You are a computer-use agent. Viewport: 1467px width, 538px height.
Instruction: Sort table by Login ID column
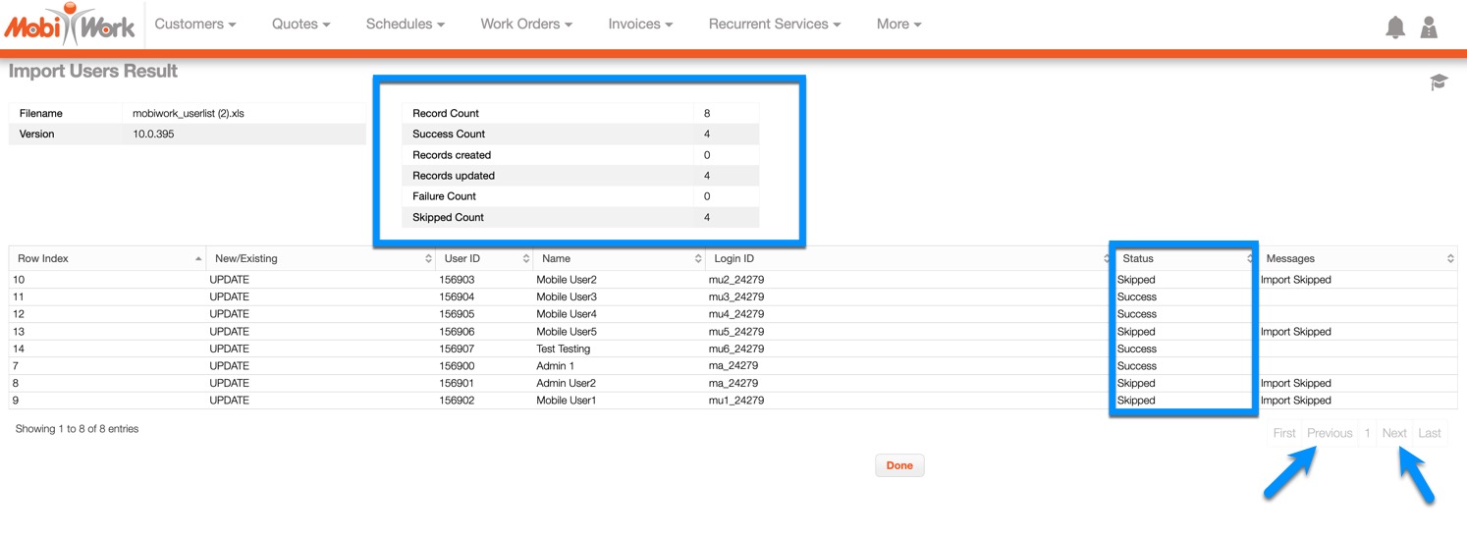coord(907,258)
